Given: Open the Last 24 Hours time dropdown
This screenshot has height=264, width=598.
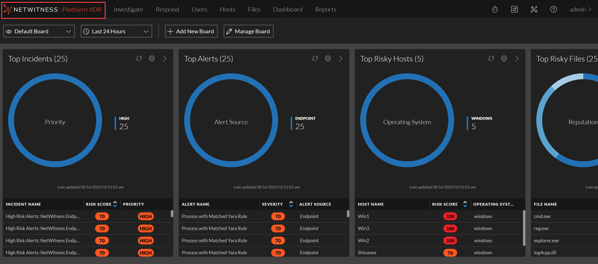Looking at the screenshot, I should (116, 31).
